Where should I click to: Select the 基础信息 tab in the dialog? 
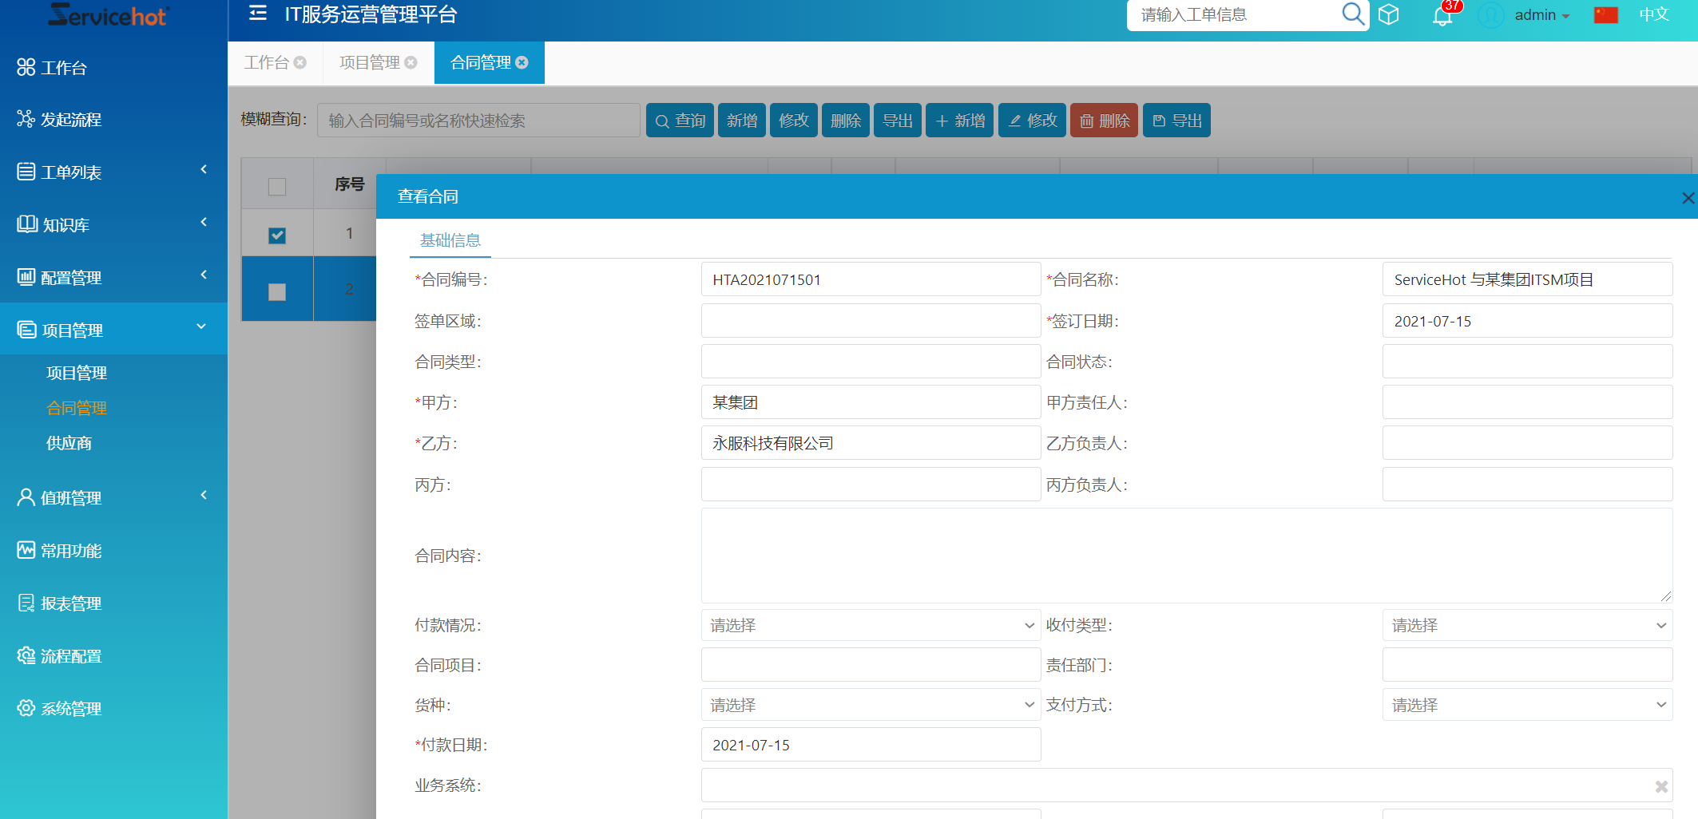click(x=450, y=240)
